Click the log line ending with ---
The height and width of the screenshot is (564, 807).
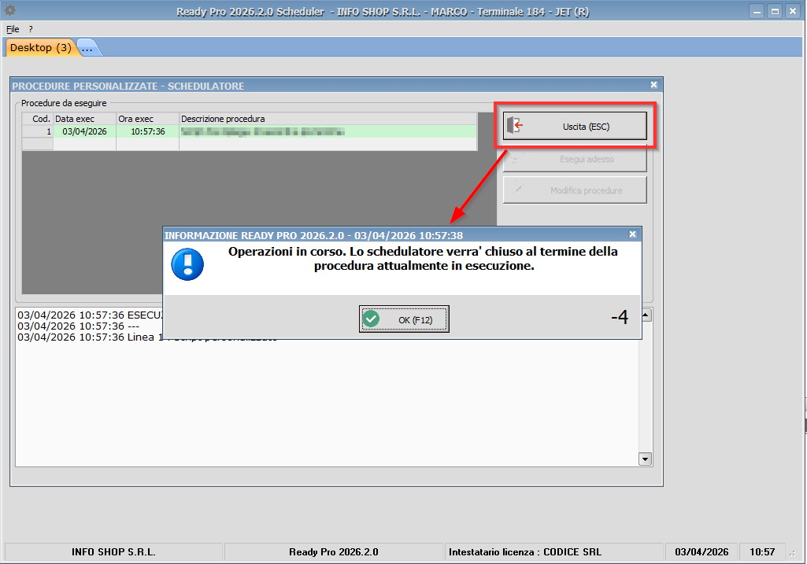point(78,326)
